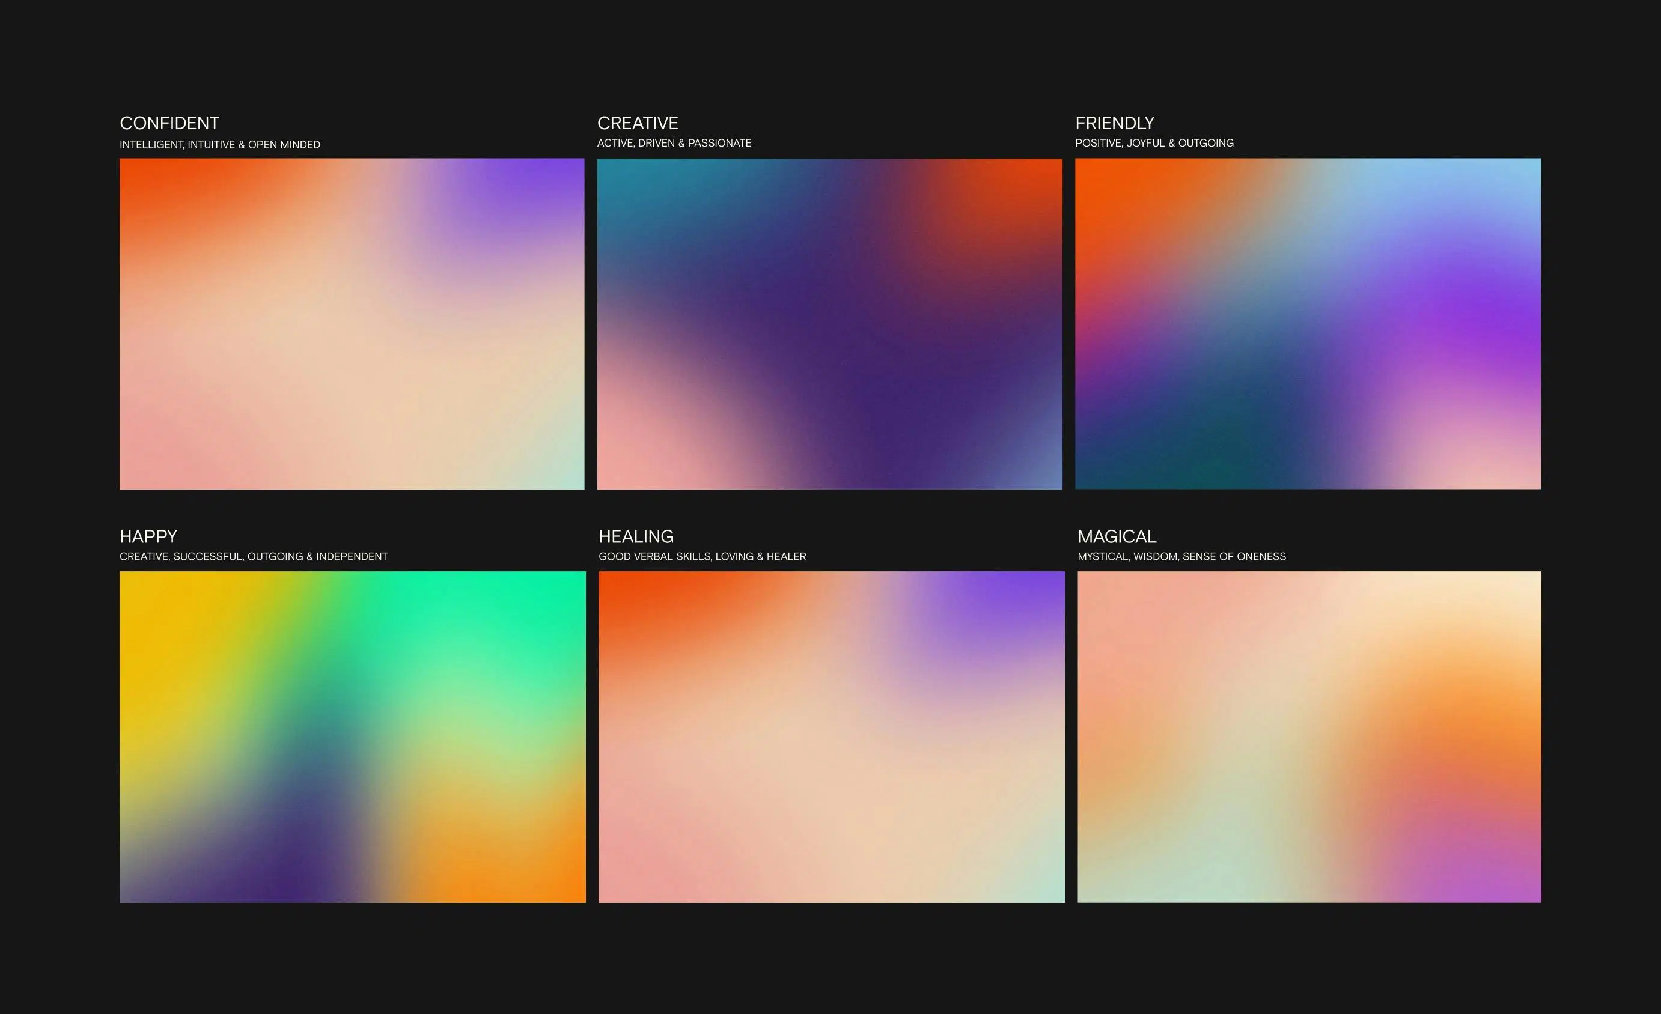Click 'Good Verbal Skills, Loving & Healer' subtitle

pos(702,556)
